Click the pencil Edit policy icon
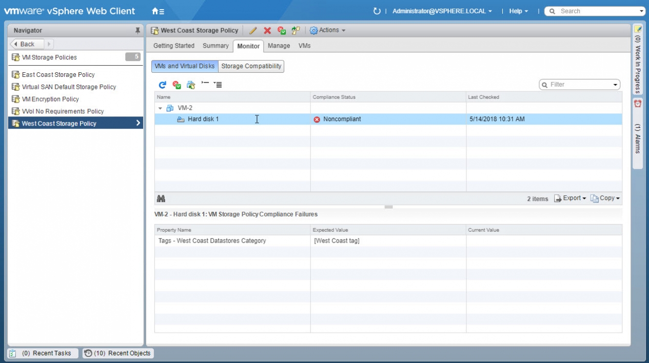Screen dimensions: 649x363 [x=253, y=31]
